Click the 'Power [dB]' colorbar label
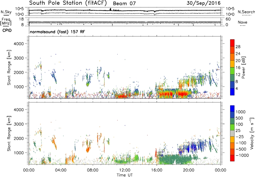 pos(244,67)
